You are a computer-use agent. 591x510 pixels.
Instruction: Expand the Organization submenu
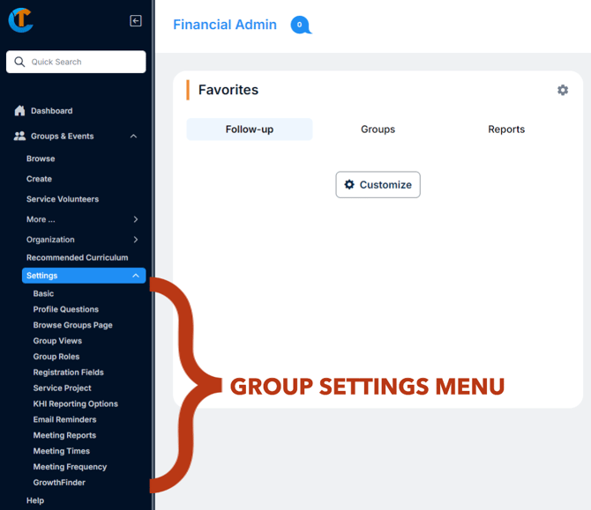pos(135,240)
